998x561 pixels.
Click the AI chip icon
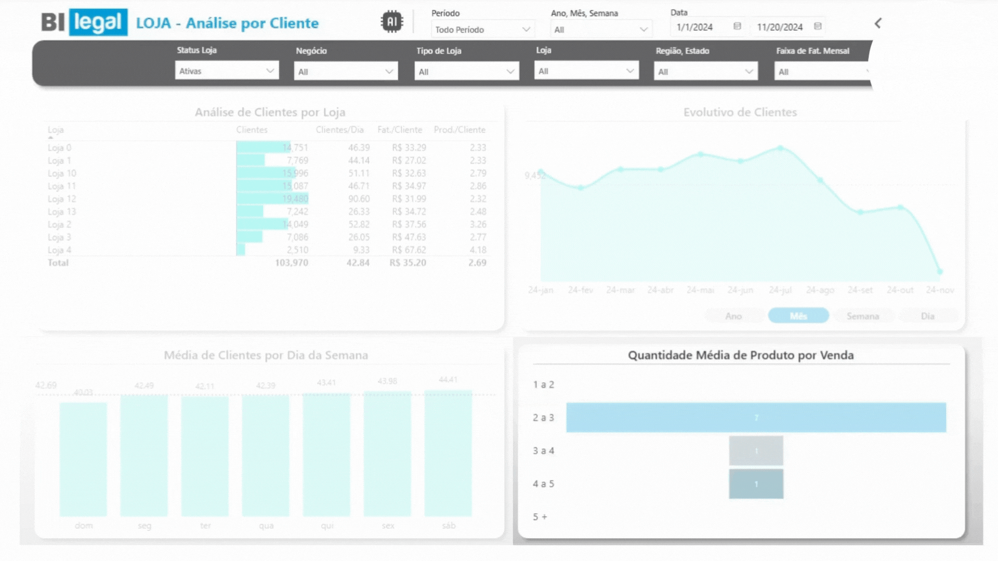point(391,22)
